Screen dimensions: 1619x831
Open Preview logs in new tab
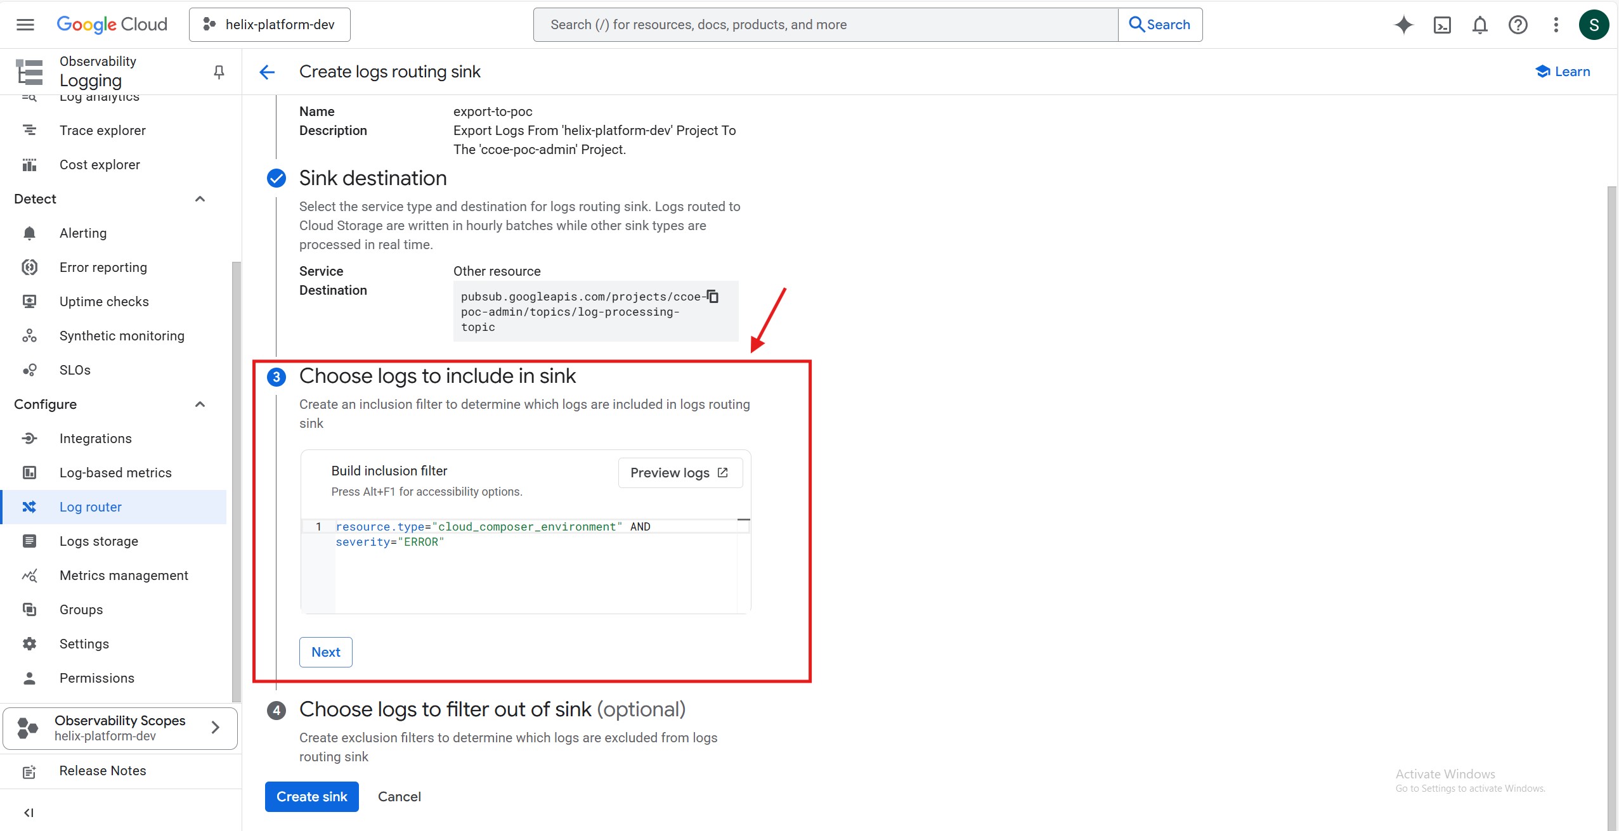680,473
